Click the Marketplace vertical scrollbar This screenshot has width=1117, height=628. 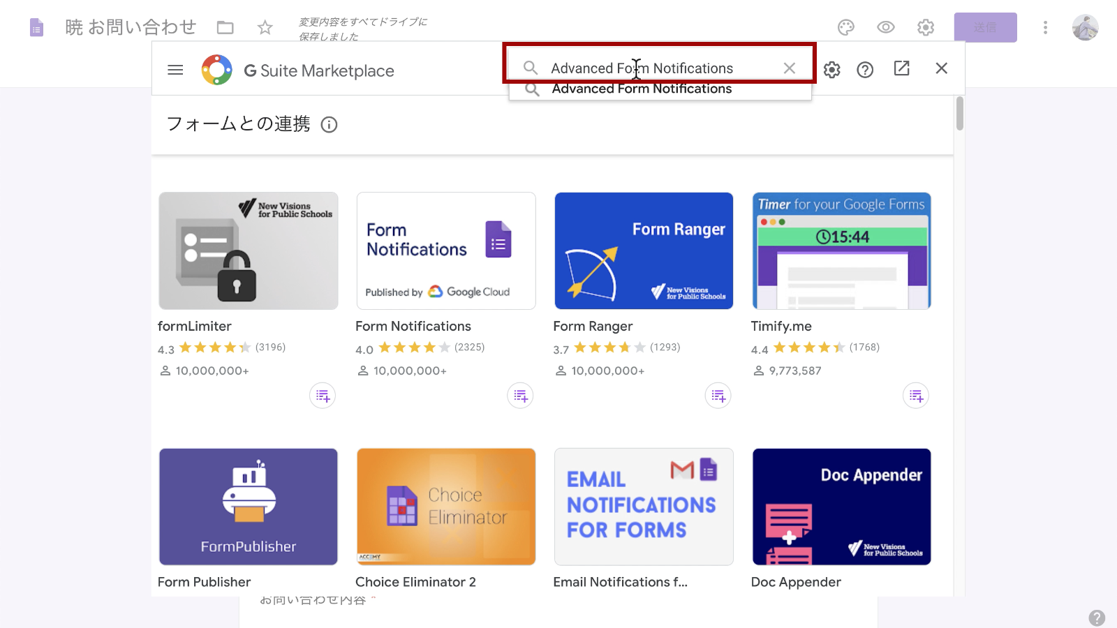pos(960,113)
